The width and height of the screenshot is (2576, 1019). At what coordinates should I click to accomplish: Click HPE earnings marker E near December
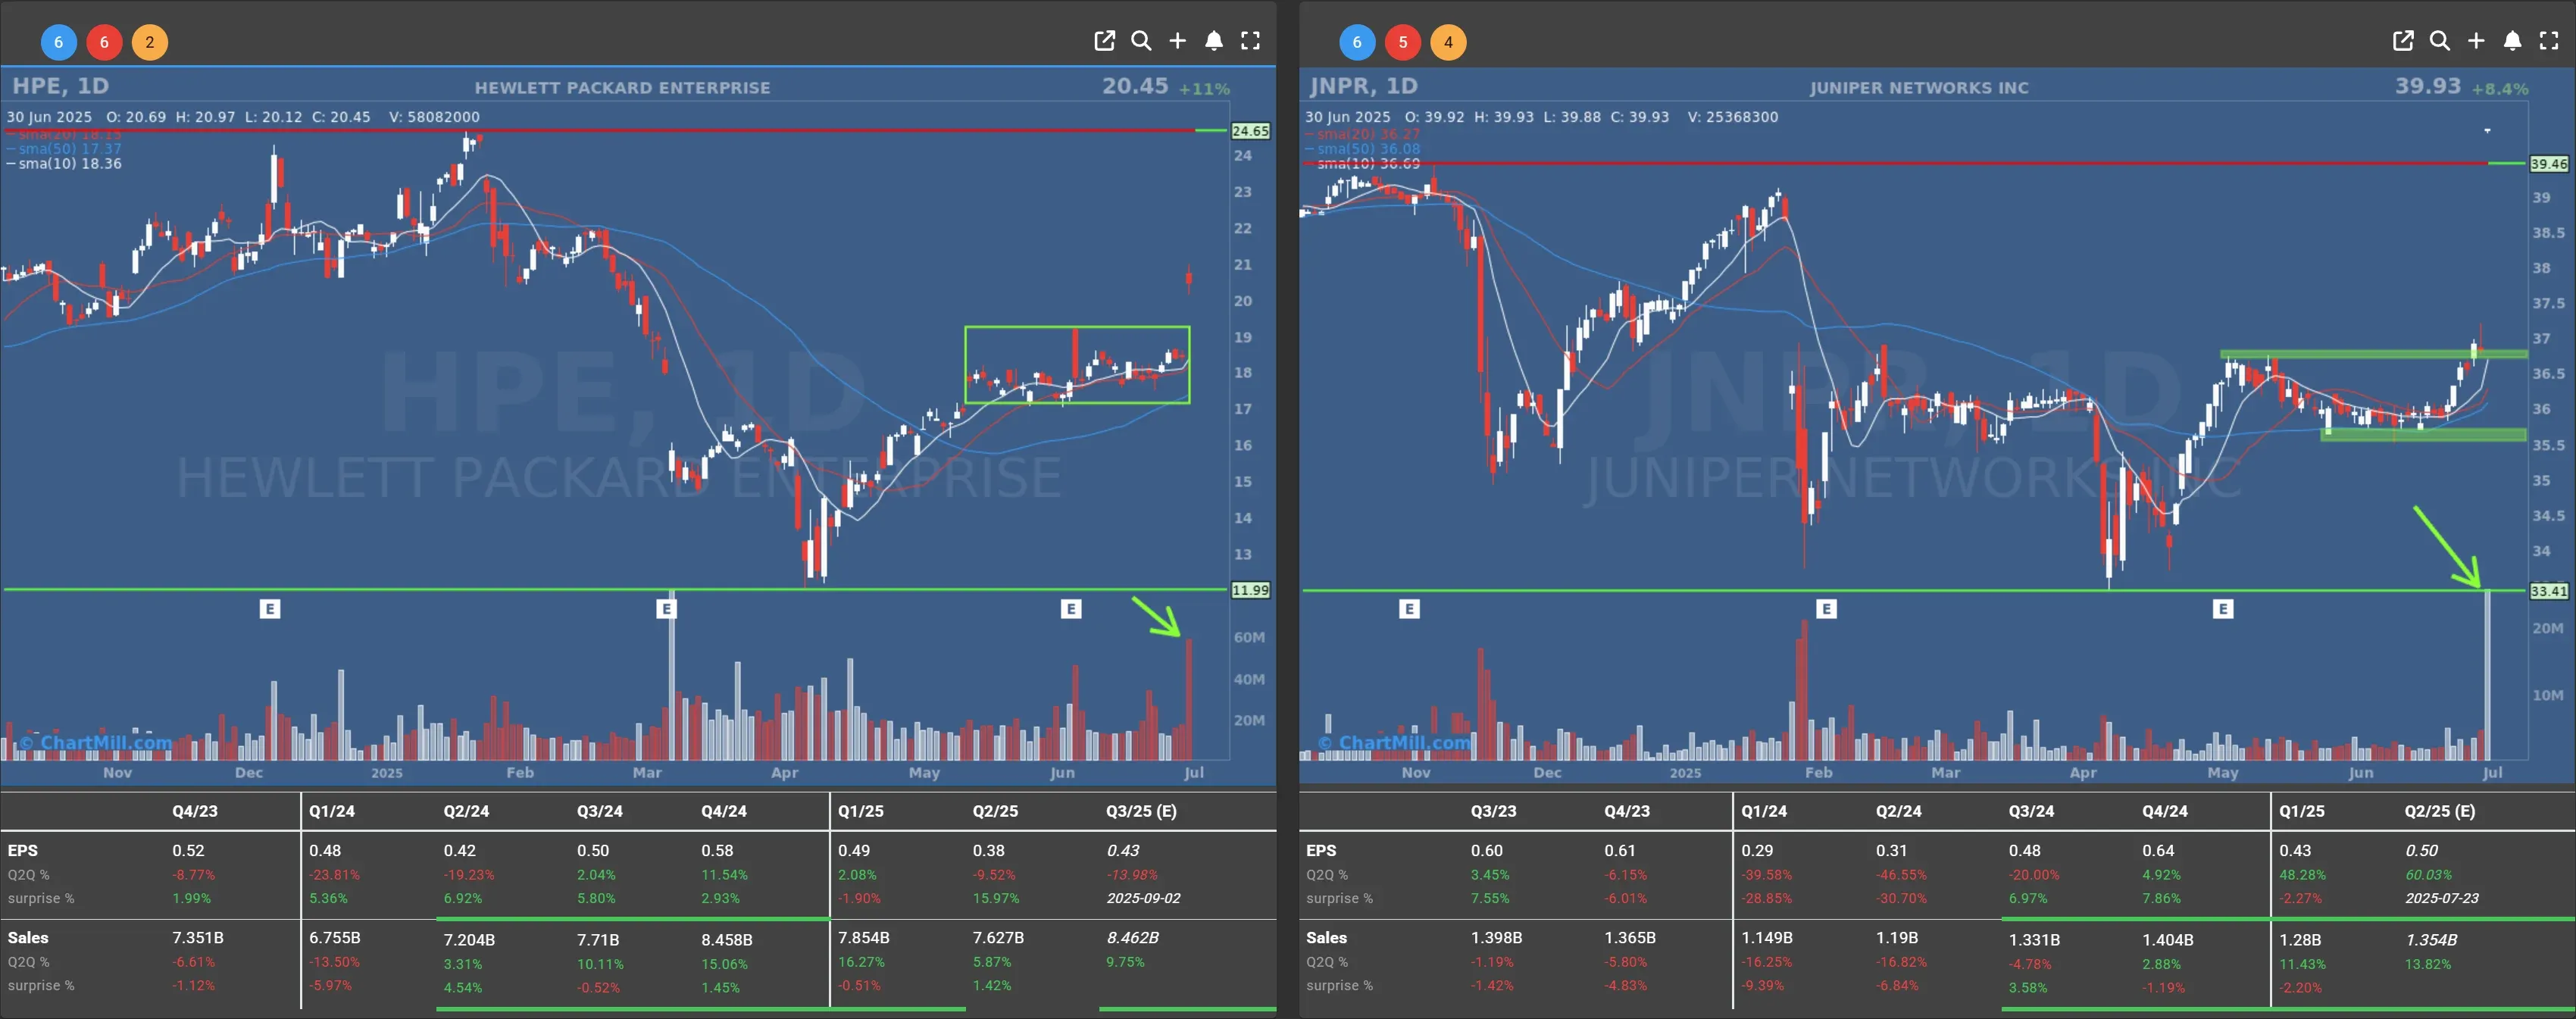click(270, 608)
